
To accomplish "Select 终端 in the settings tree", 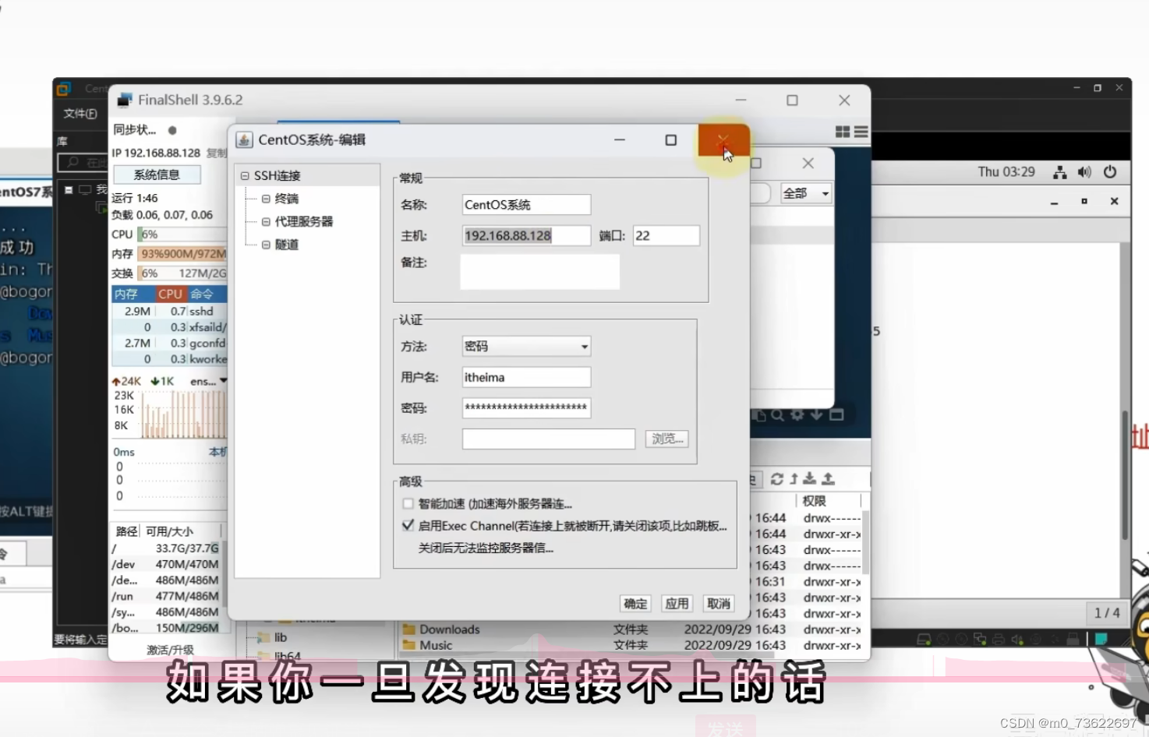I will click(287, 199).
